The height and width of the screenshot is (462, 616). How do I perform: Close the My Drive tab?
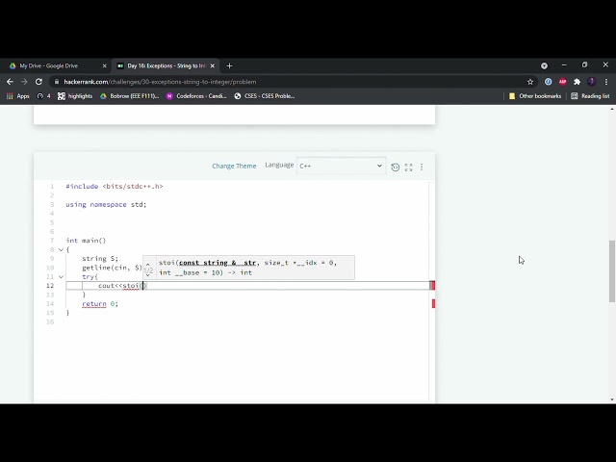(105, 66)
